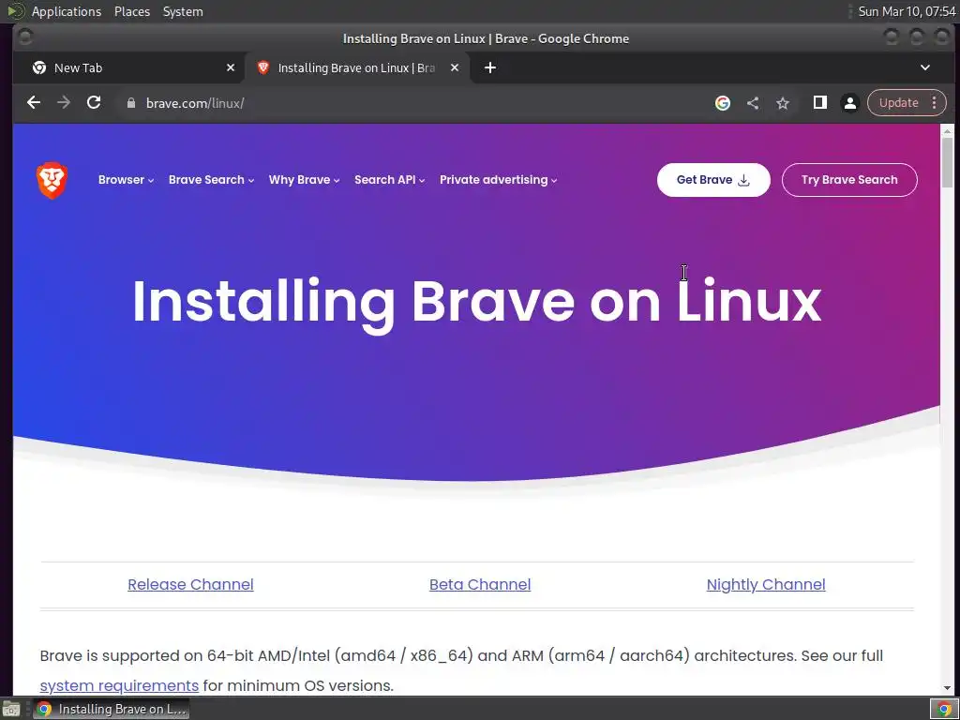Open Chrome's three-dot menu
960x720 pixels.
coord(935,103)
